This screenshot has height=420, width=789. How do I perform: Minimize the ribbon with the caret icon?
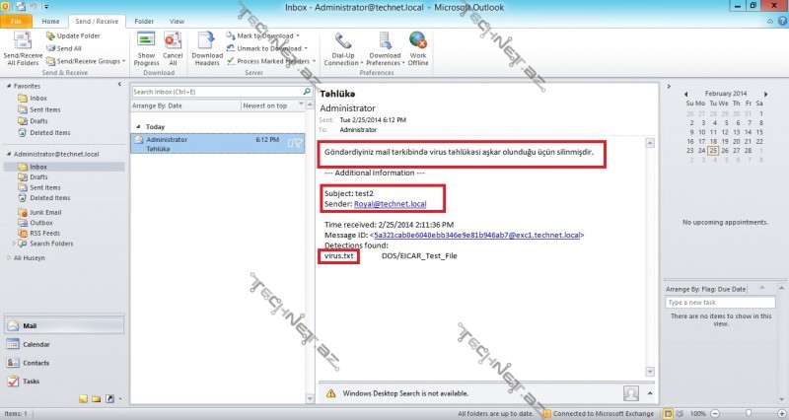click(770, 21)
